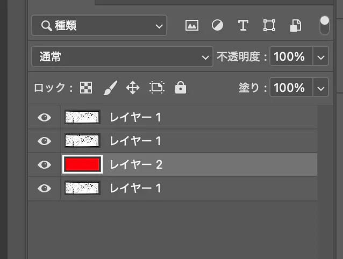Filter layers by adjustment layer type
The width and height of the screenshot is (343, 259).
click(x=217, y=25)
